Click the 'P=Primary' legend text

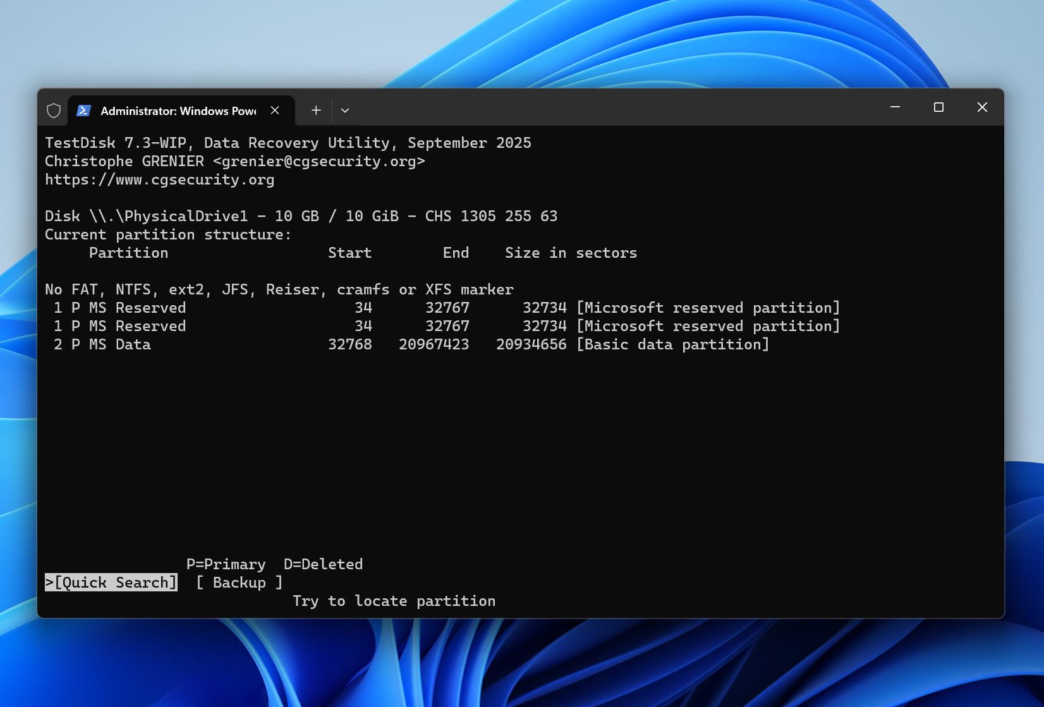[226, 564]
